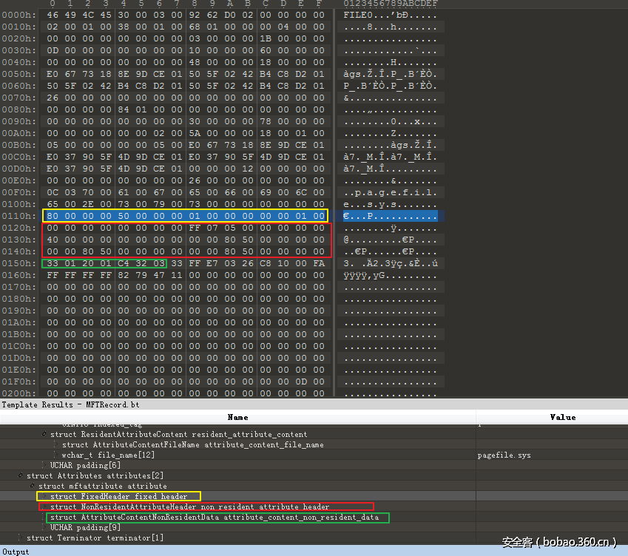628x556 pixels.
Task: Collapse the struct mftattribute attribute node
Action: click(32, 486)
